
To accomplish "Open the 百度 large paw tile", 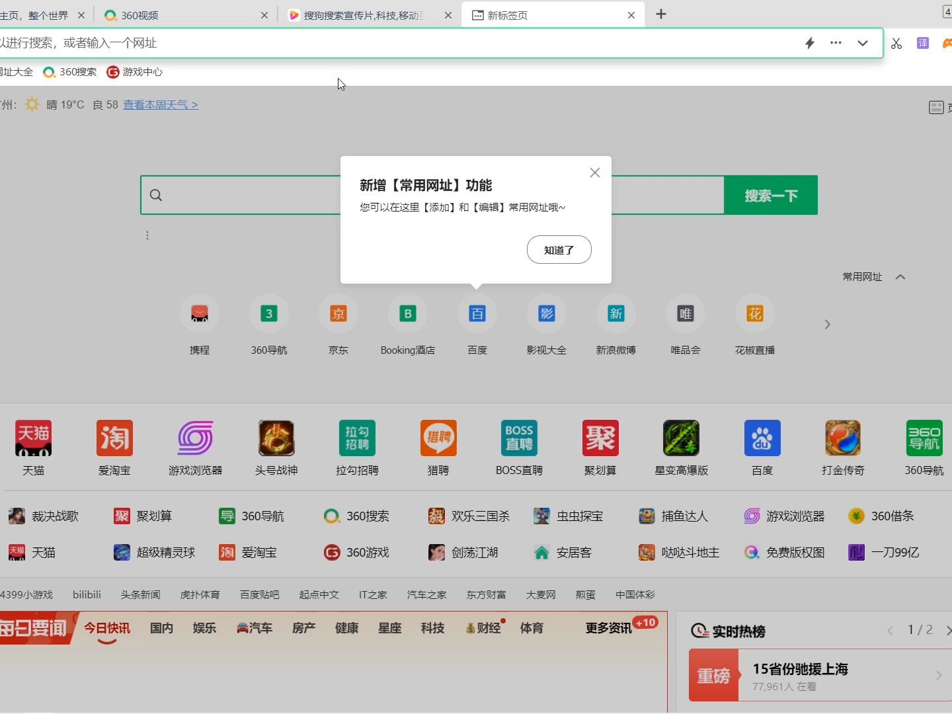I will click(762, 438).
